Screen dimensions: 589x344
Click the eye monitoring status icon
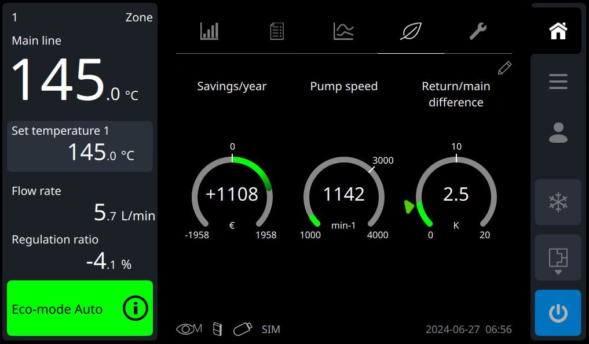coord(189,329)
